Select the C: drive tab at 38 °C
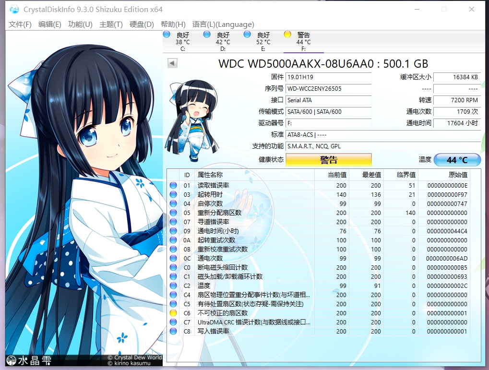The image size is (489, 370). (183, 41)
